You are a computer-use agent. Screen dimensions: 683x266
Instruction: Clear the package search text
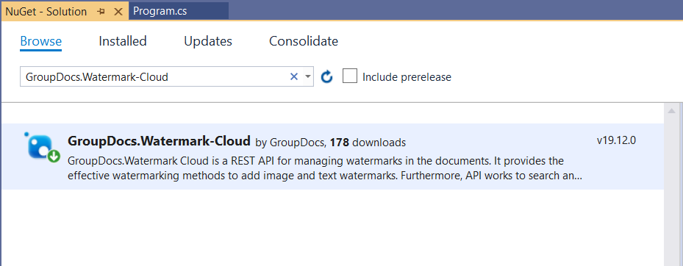(x=294, y=76)
